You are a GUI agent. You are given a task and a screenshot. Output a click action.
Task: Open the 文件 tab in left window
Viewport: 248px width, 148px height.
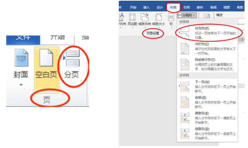(x=23, y=39)
